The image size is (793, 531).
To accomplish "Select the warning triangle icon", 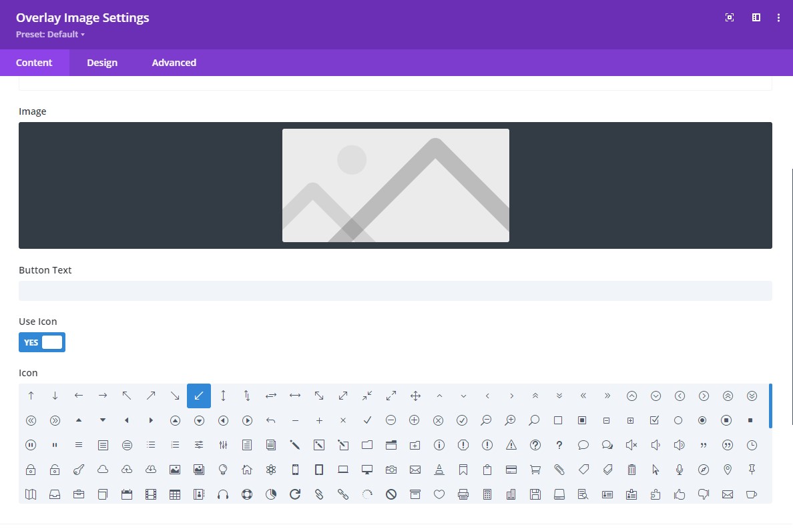I will (x=511, y=445).
